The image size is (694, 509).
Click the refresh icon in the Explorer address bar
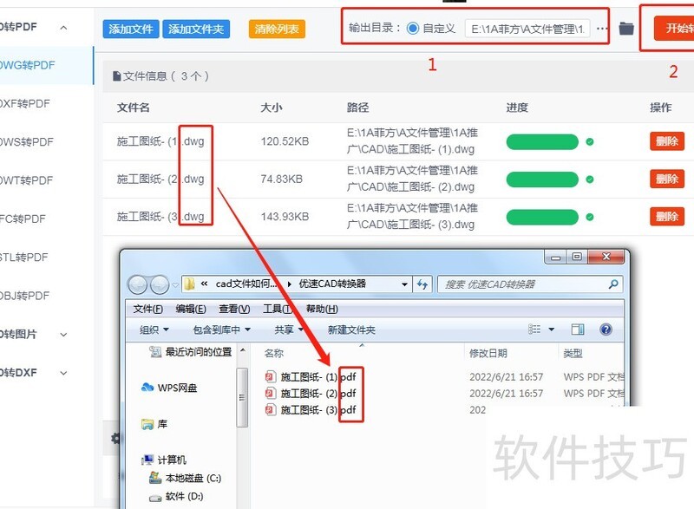(422, 284)
